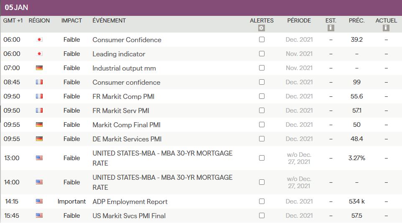This screenshot has width=402, height=224.
Task: Click the US flag for ADP Employment Report
Action: [x=39, y=201]
